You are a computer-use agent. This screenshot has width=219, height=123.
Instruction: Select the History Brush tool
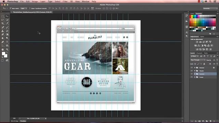tap(7, 31)
